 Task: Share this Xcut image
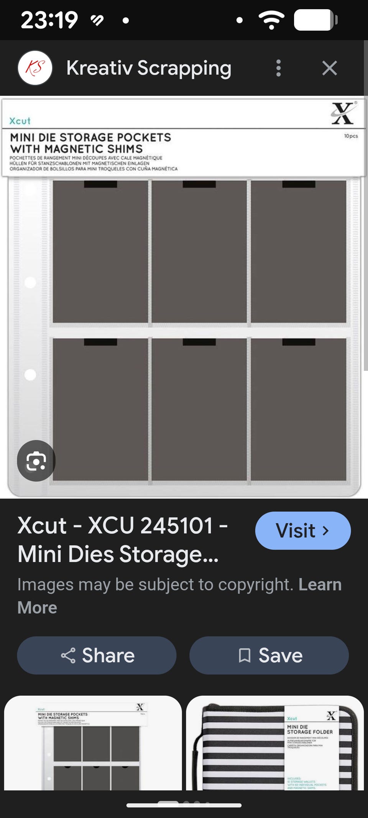(x=97, y=655)
